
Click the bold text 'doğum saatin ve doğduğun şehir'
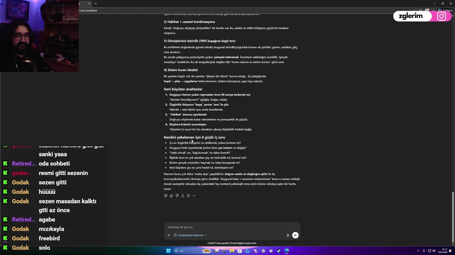(246, 174)
